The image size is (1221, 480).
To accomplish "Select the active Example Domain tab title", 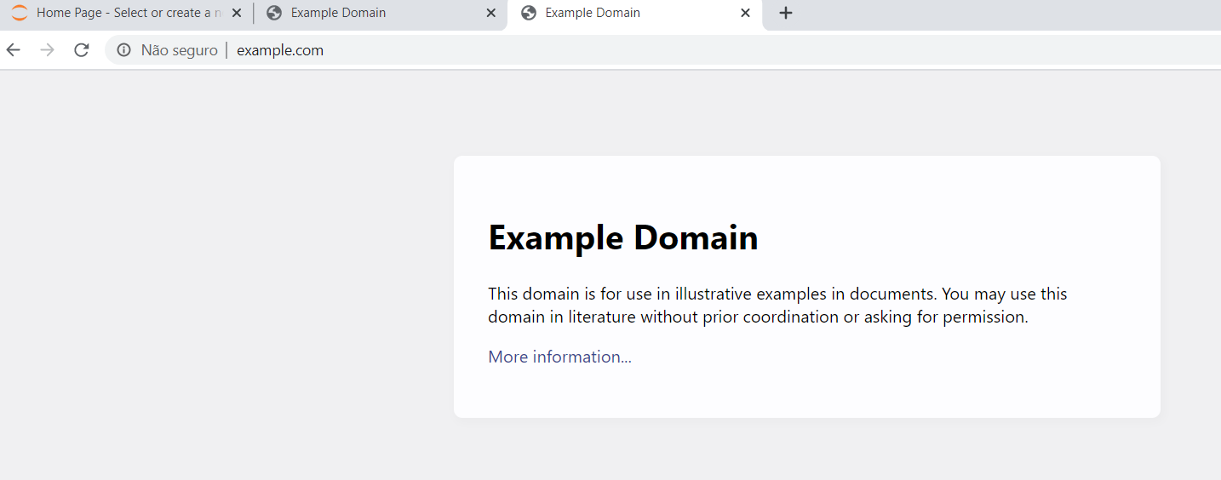I will click(593, 14).
